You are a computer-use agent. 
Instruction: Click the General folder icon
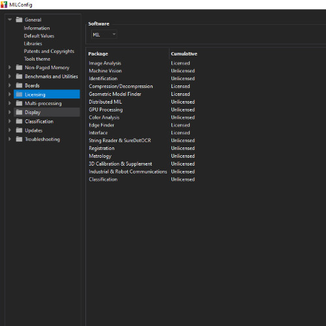[x=19, y=20]
